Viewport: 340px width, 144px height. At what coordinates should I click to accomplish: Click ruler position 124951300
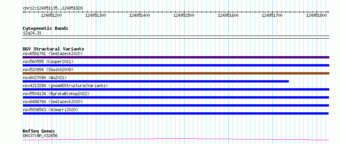[96, 15]
